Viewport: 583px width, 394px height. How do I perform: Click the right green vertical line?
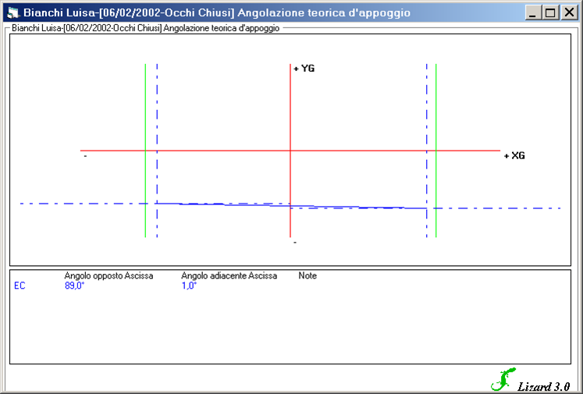coord(436,117)
